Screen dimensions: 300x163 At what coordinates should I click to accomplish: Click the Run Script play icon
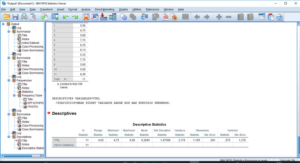tap(174, 17)
